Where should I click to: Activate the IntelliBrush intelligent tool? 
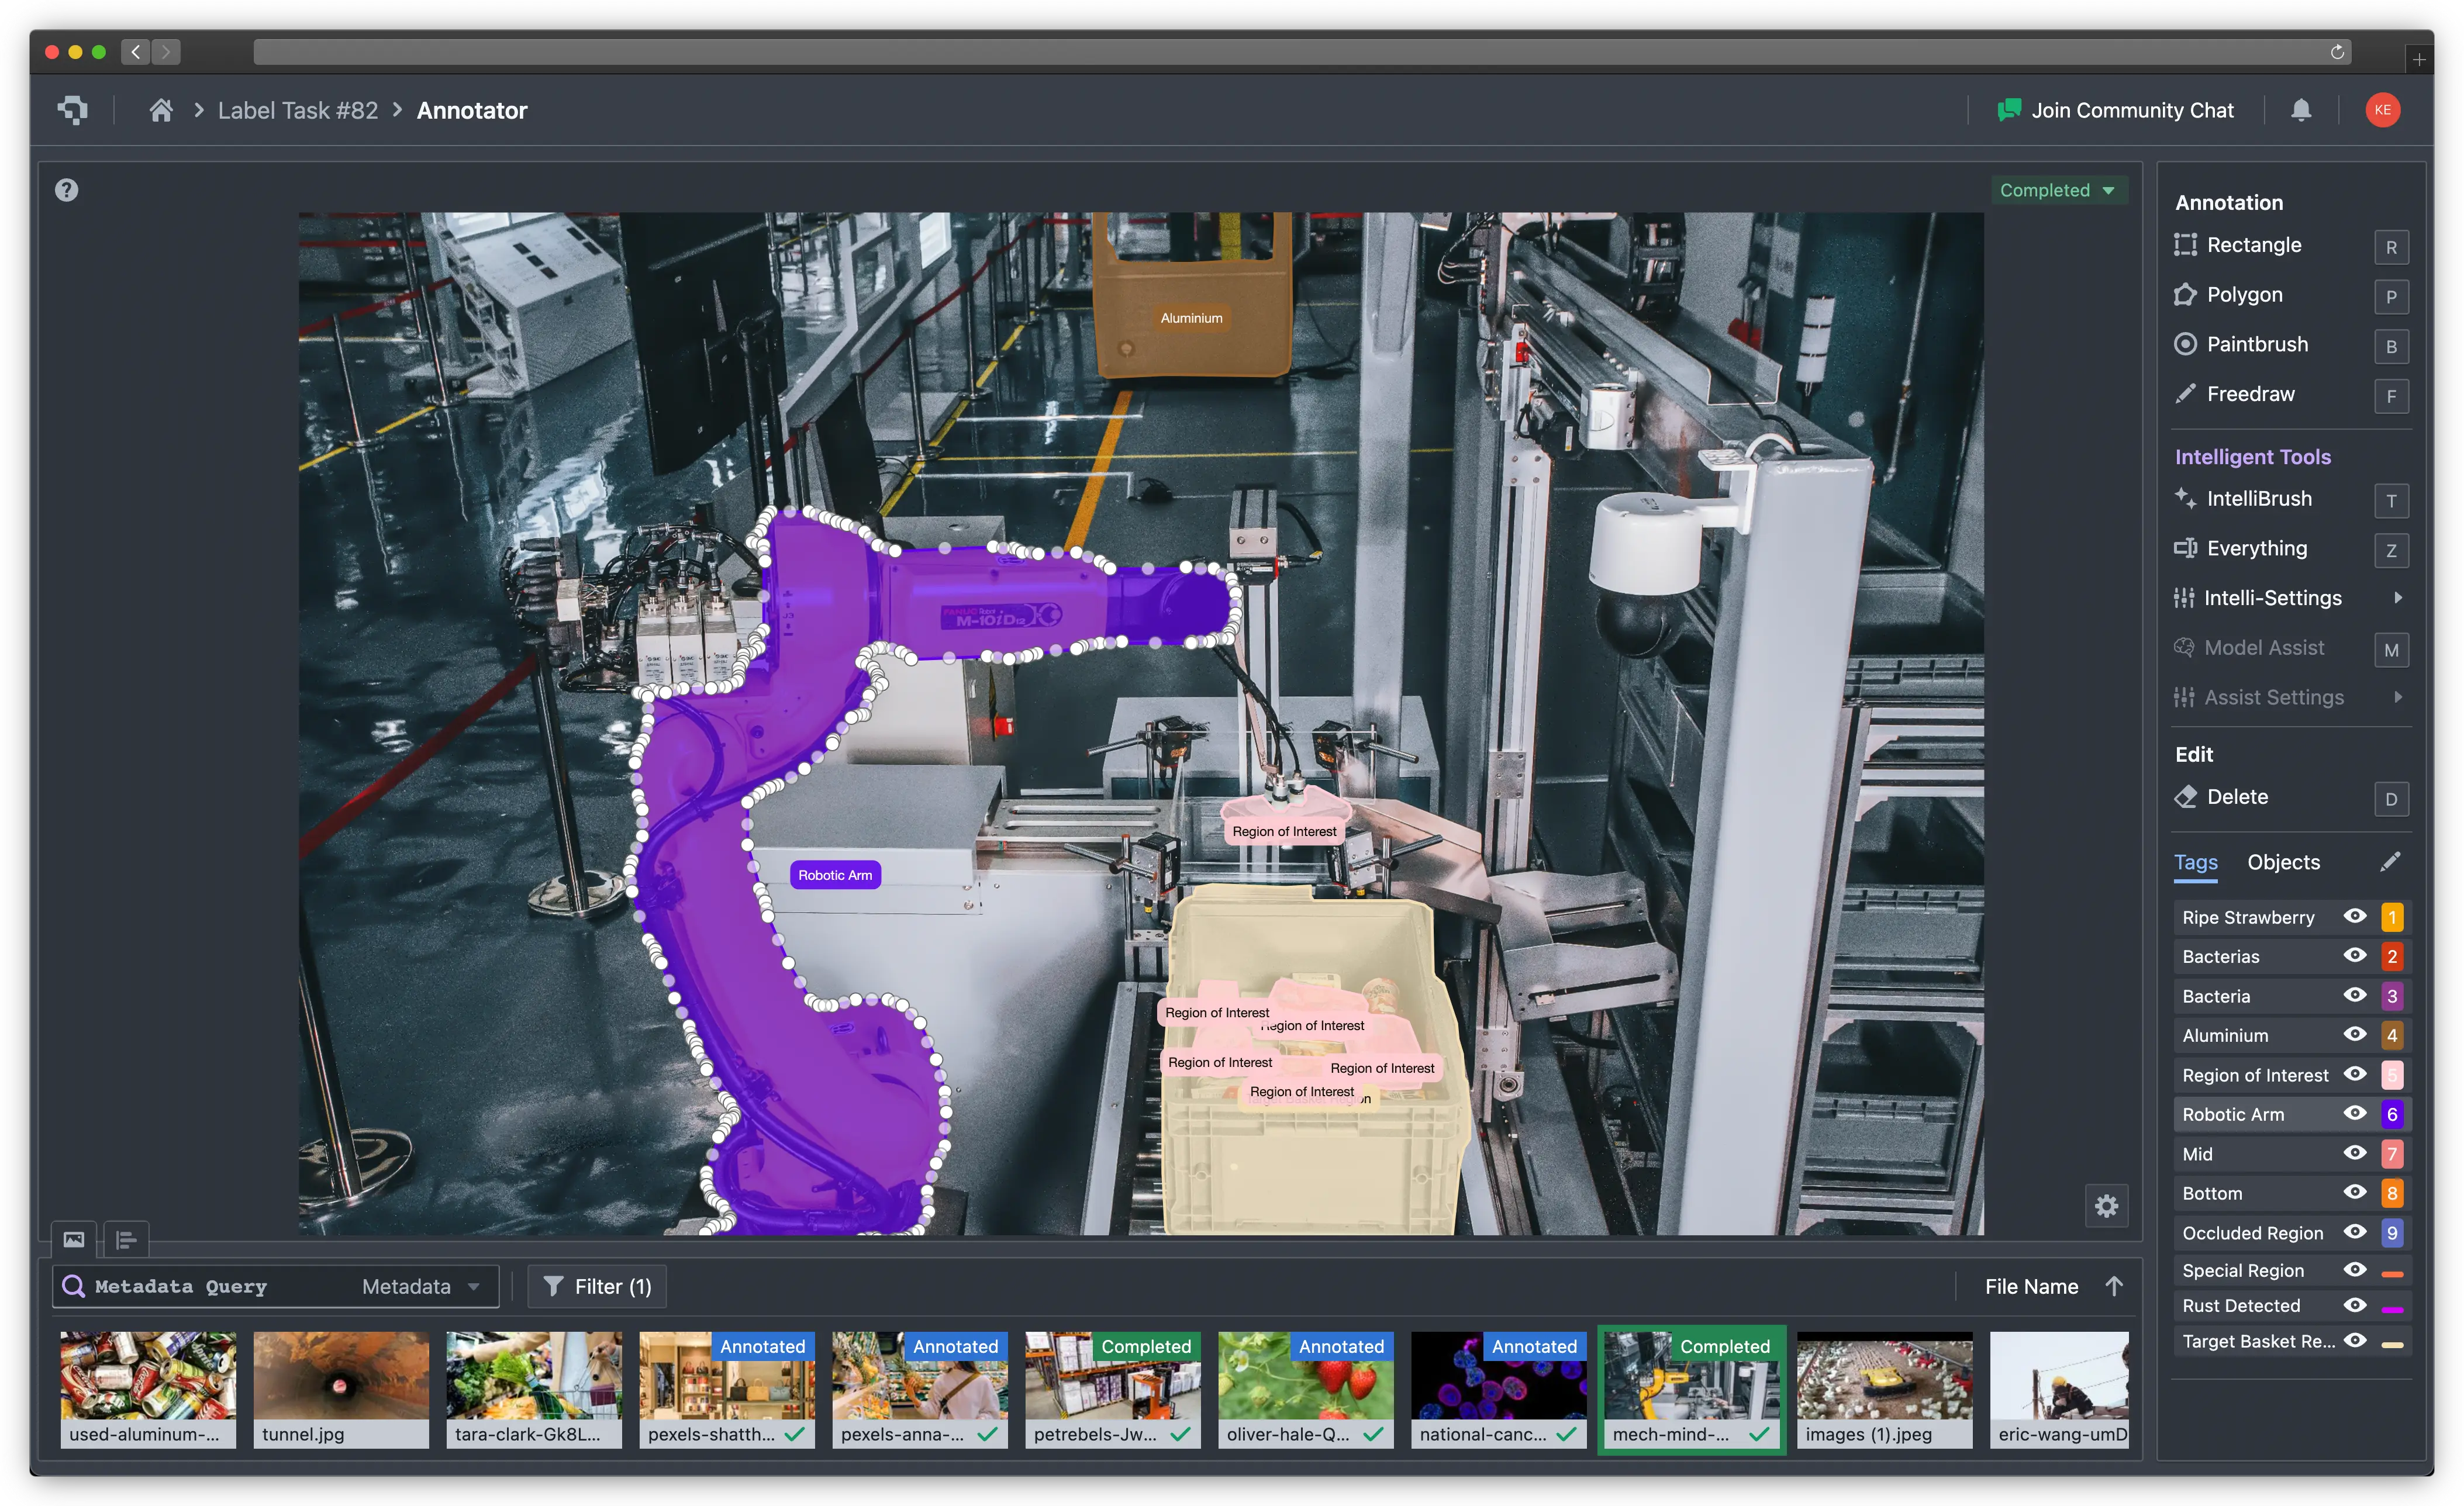click(2258, 499)
